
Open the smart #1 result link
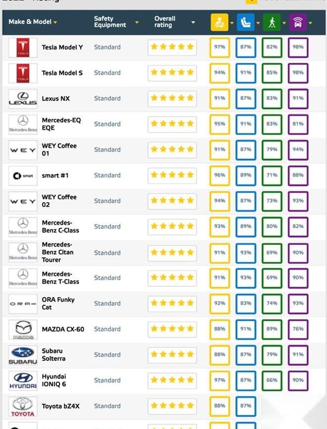tap(55, 175)
